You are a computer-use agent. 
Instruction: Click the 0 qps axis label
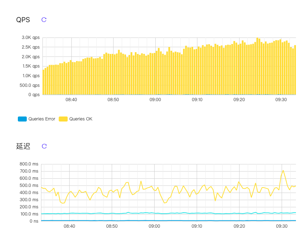pyautogui.click(x=34, y=94)
